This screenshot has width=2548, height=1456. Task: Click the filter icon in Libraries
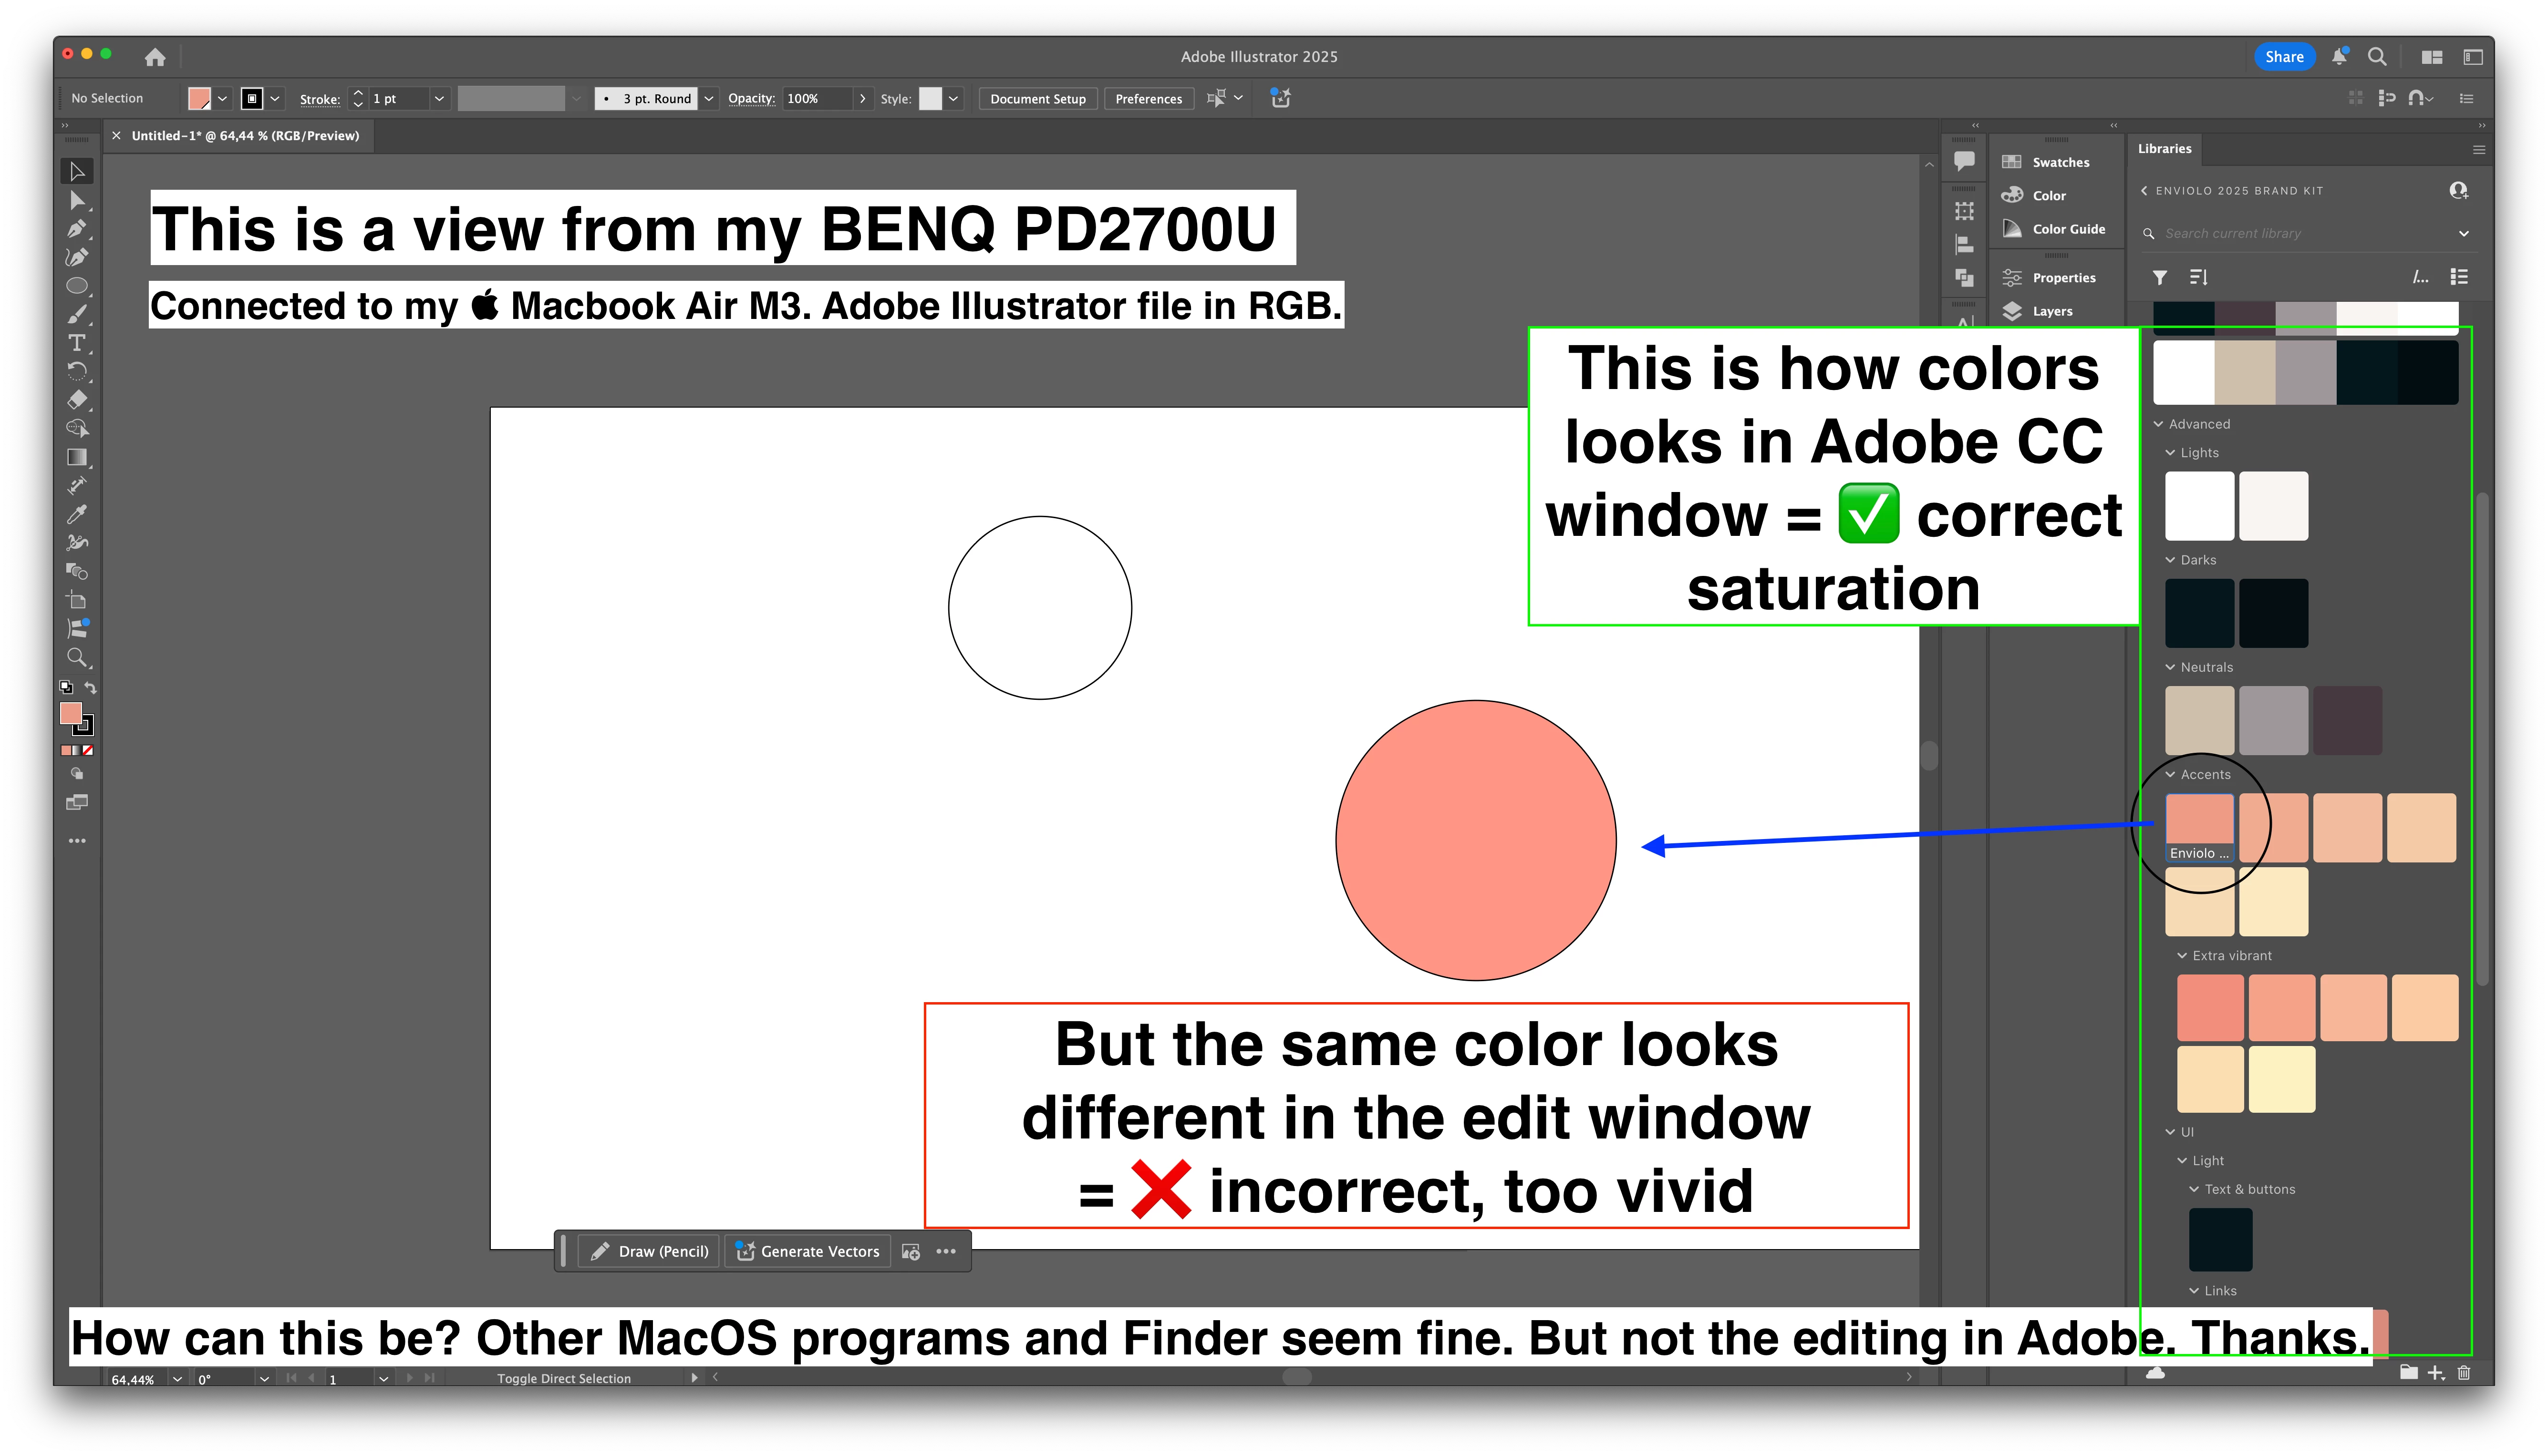coord(2160,277)
